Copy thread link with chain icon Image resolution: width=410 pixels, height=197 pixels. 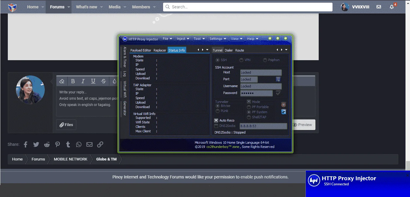tap(100, 144)
